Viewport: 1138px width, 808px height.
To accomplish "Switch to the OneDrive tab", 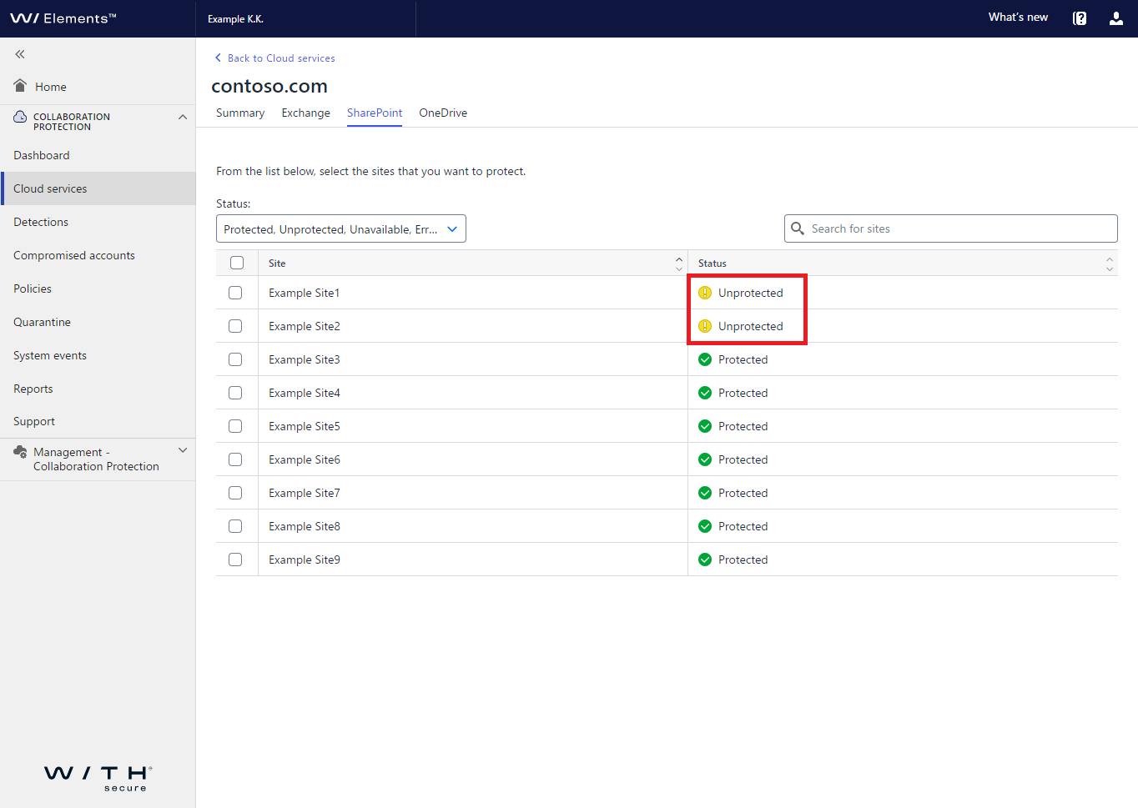I will [443, 113].
